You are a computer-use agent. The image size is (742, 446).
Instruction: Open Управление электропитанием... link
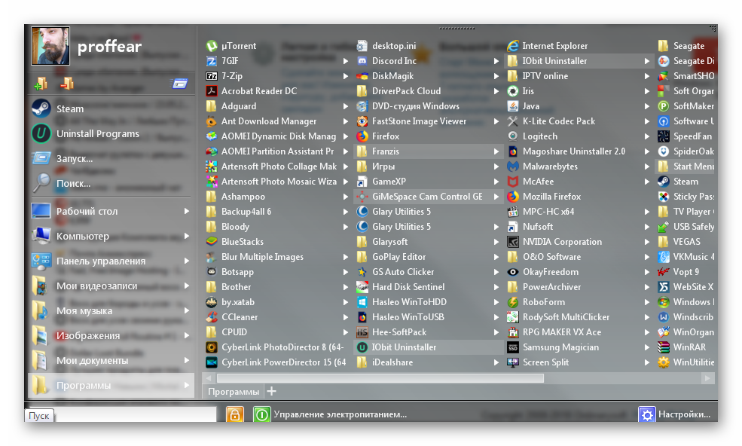[340, 414]
